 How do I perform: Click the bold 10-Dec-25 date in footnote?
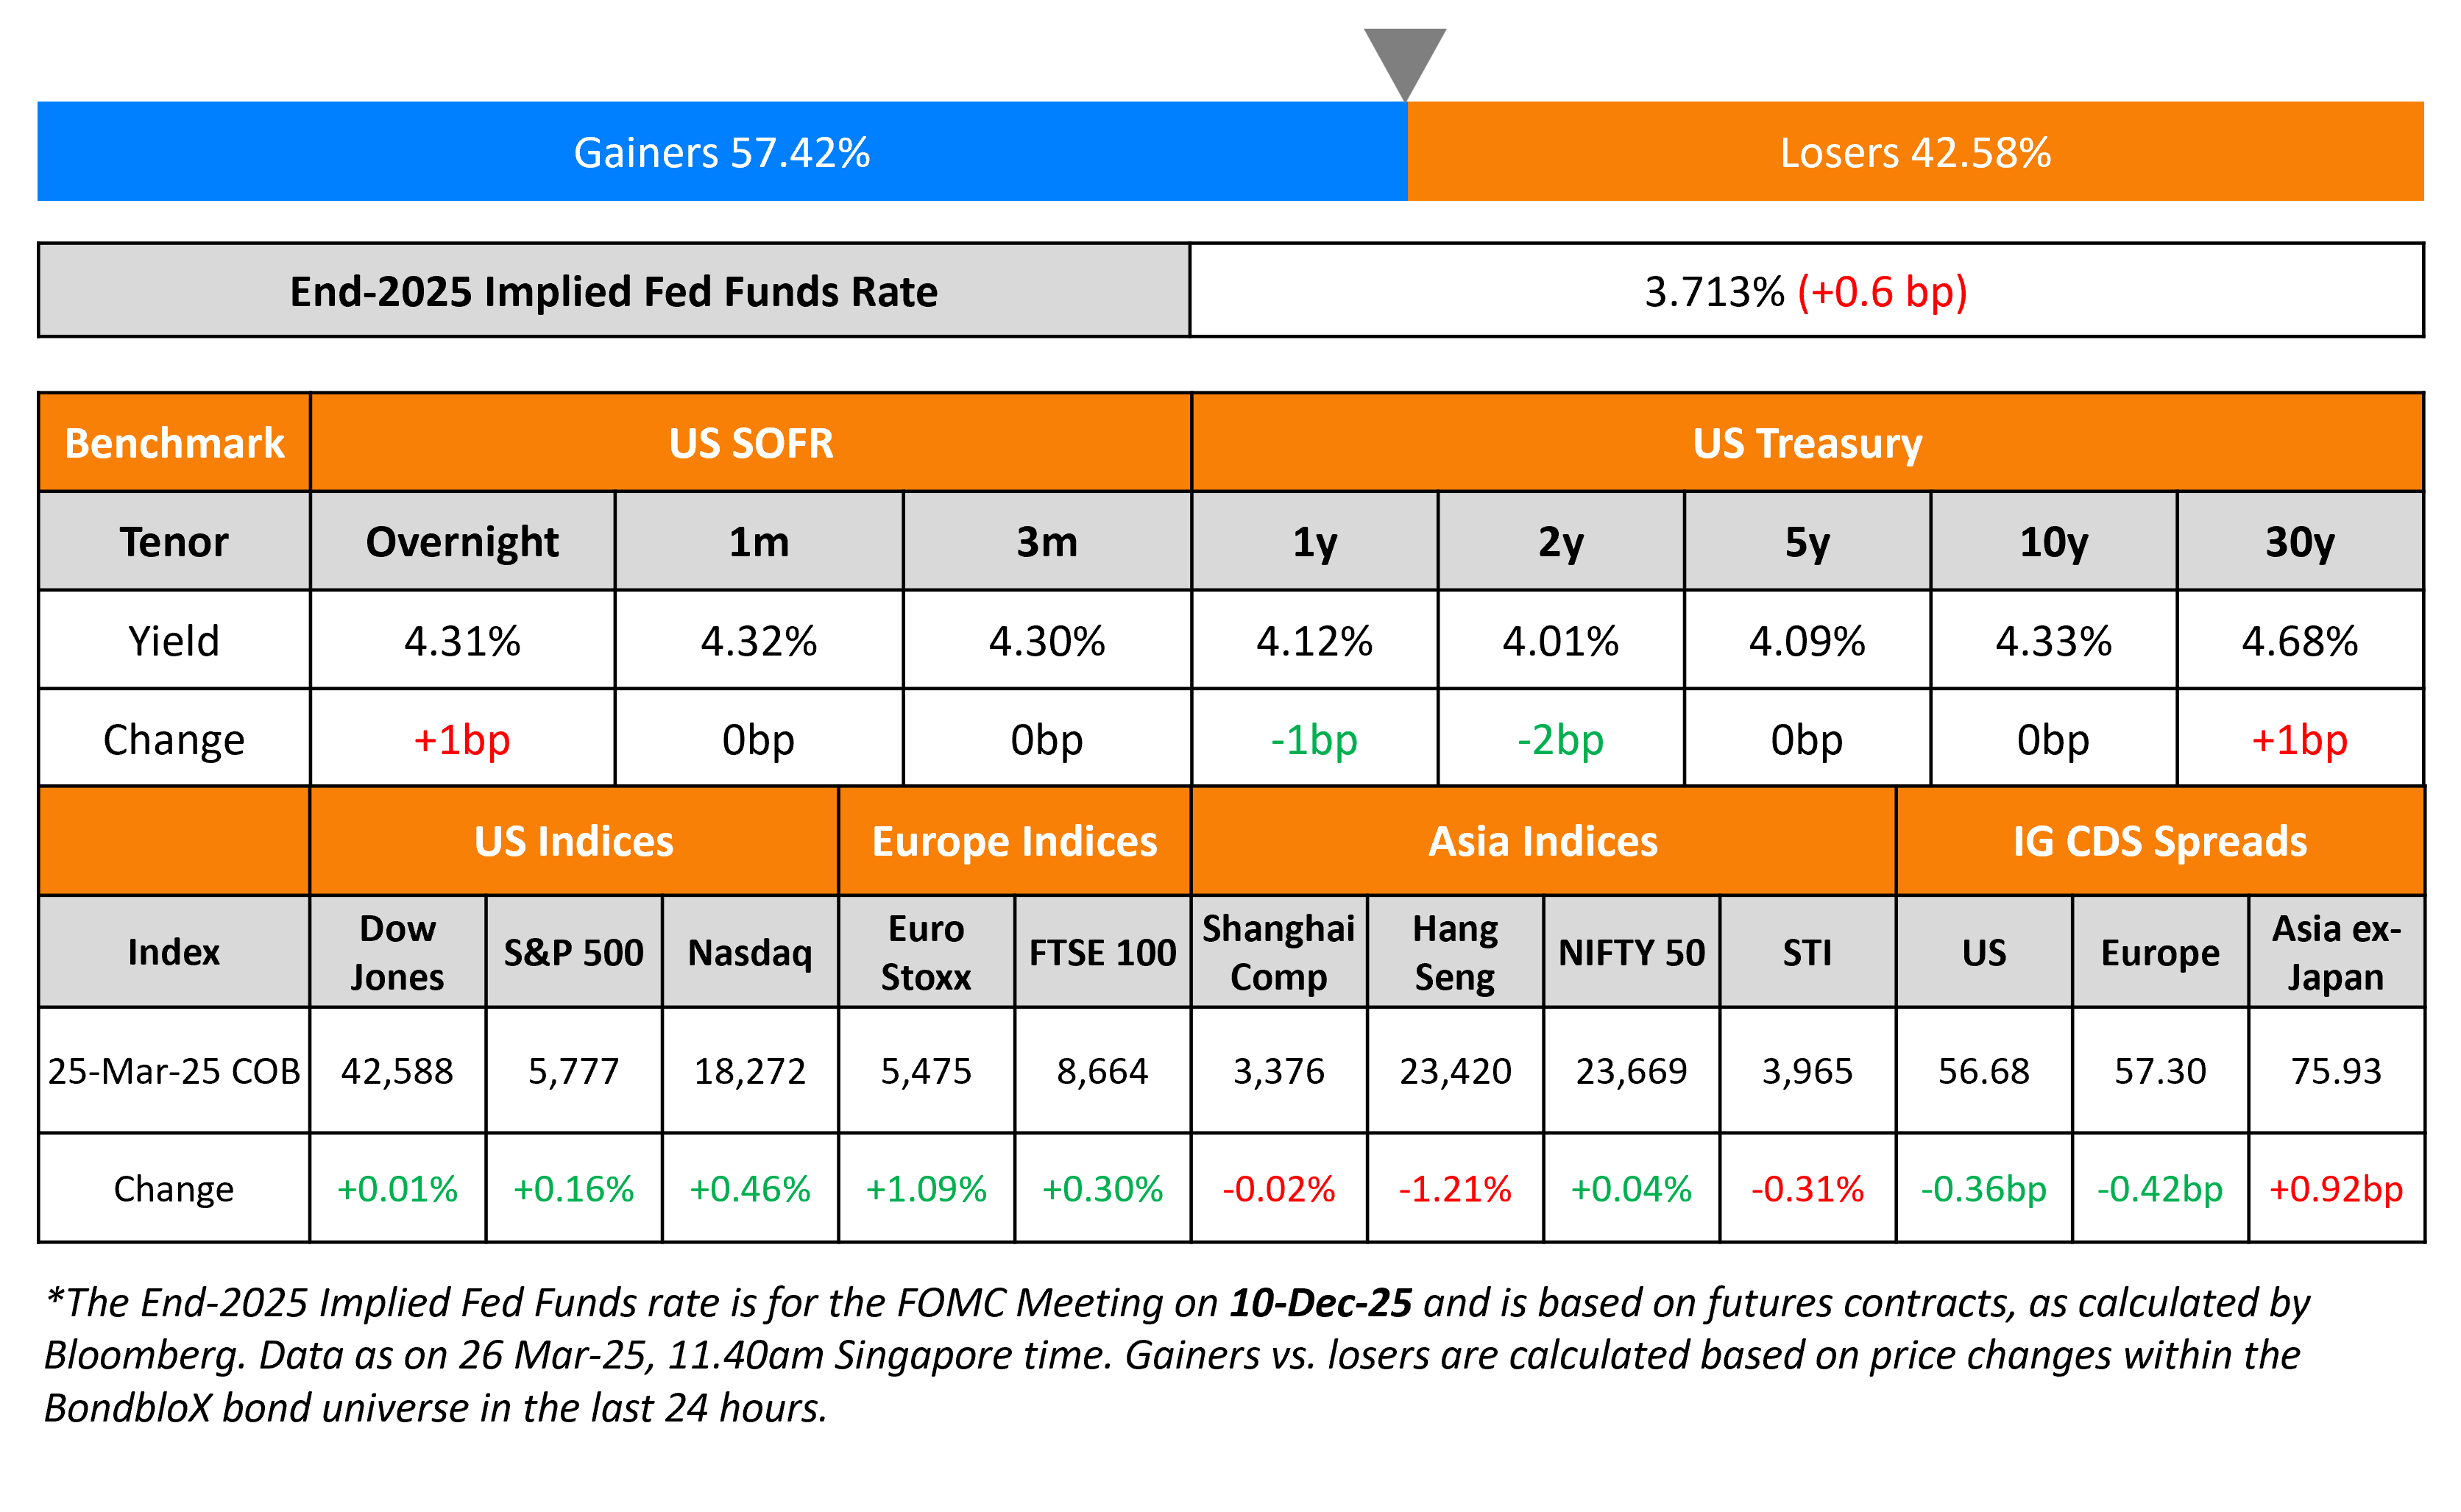pos(1320,1302)
